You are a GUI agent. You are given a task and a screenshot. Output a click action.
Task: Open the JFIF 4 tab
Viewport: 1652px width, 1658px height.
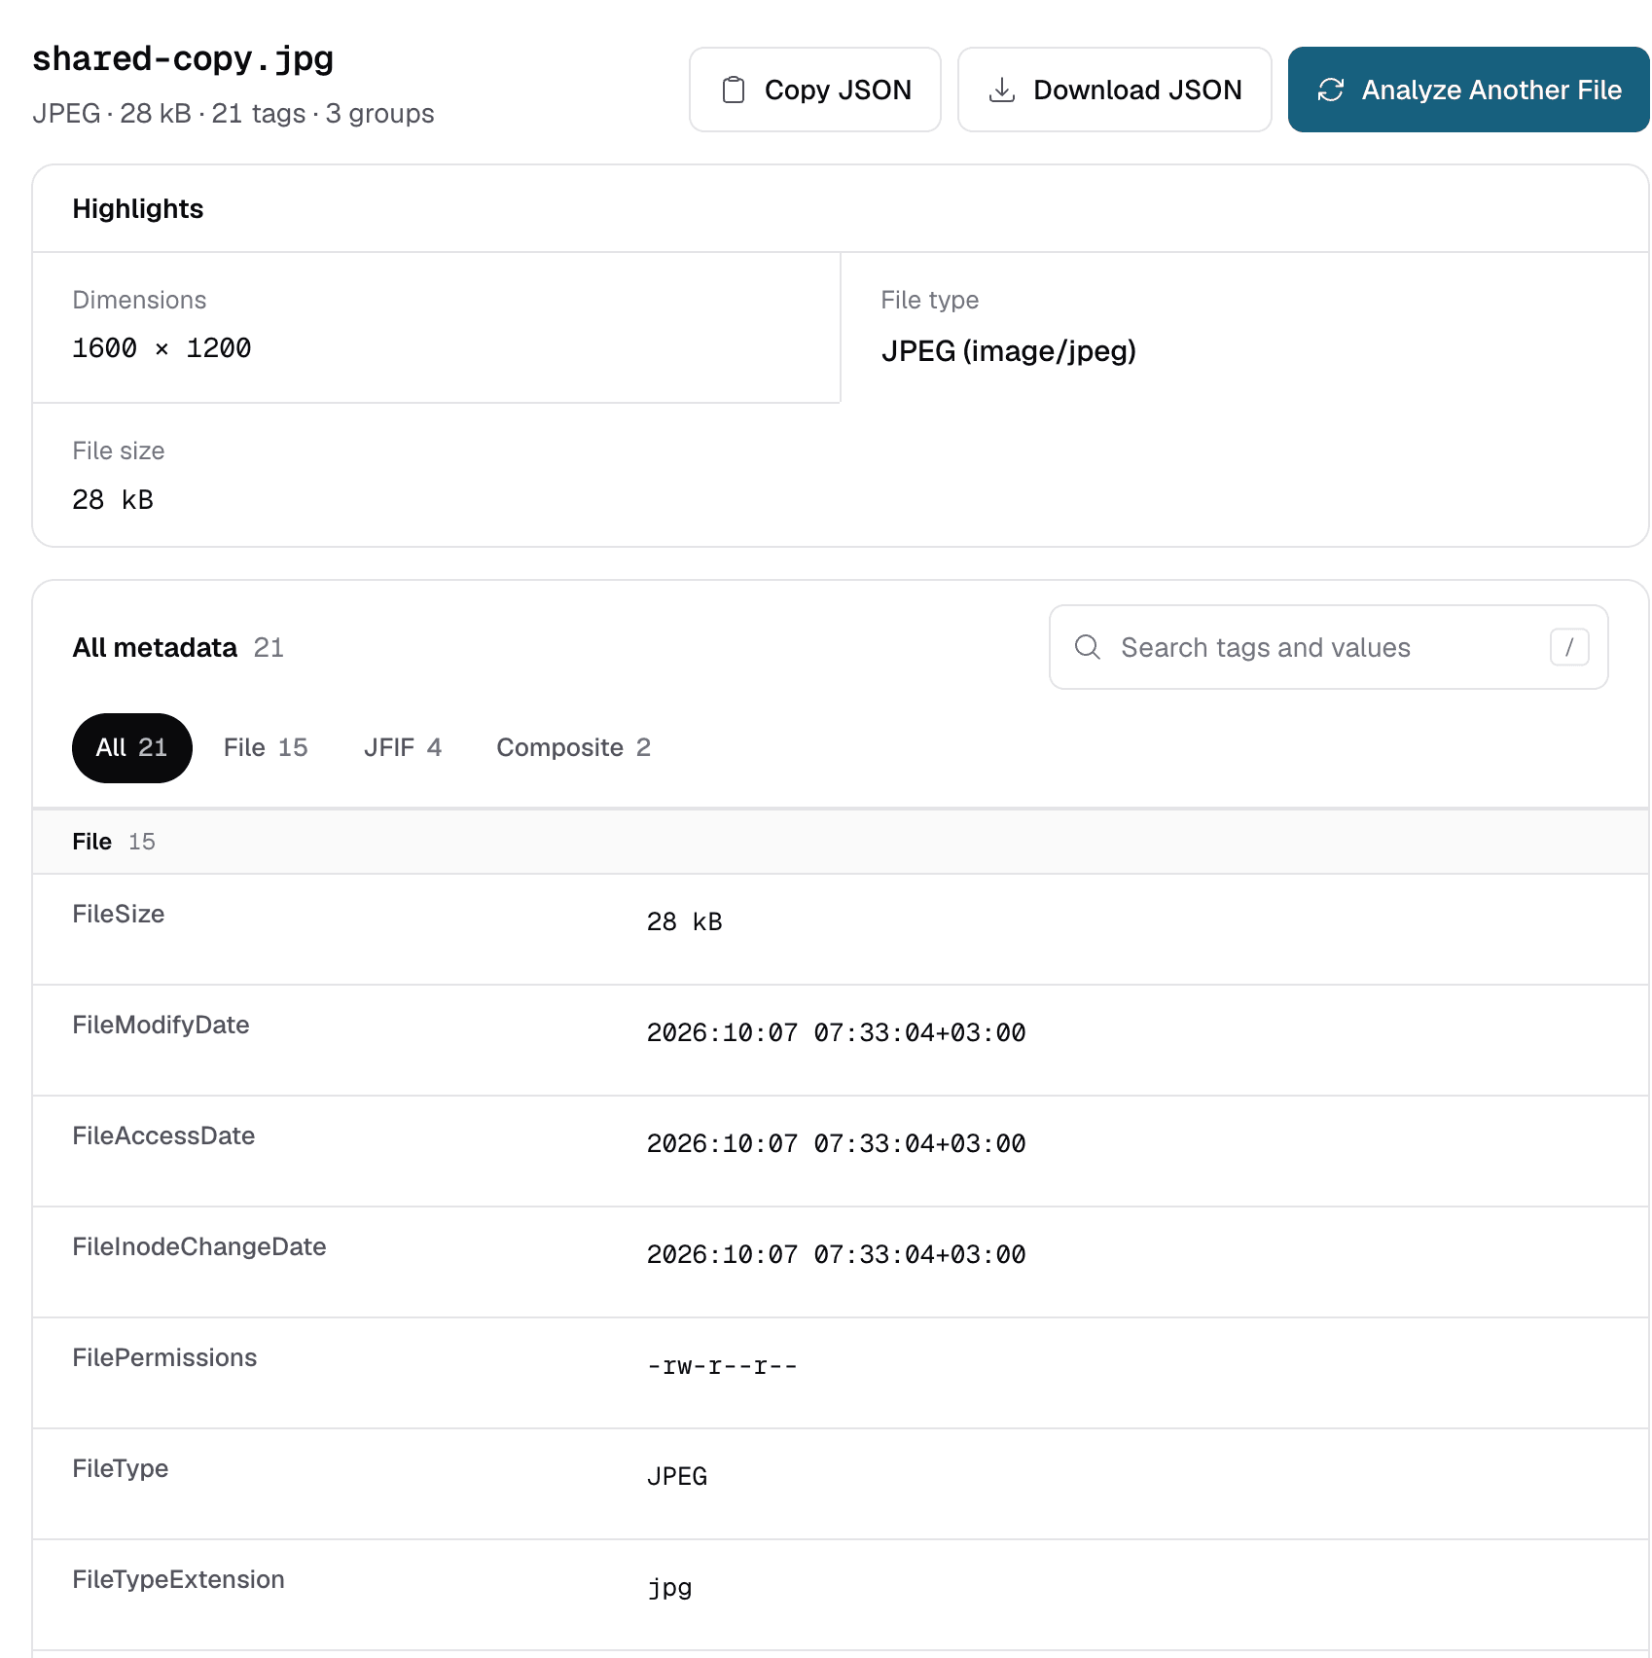pos(403,747)
